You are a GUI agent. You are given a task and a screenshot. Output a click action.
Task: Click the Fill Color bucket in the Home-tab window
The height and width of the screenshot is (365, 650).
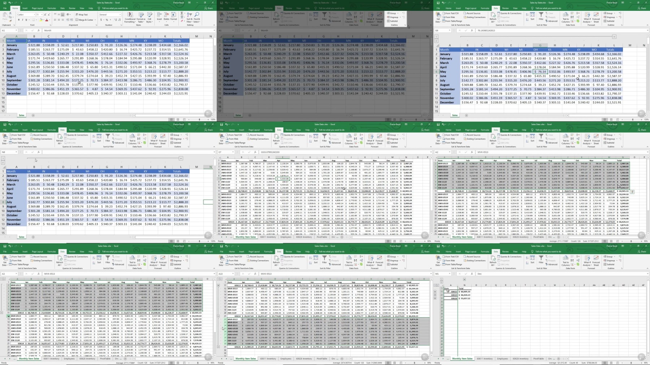point(41,20)
